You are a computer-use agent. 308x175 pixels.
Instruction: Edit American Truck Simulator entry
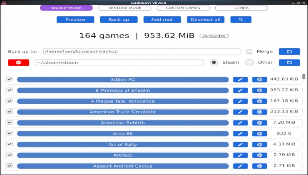[x=240, y=112]
